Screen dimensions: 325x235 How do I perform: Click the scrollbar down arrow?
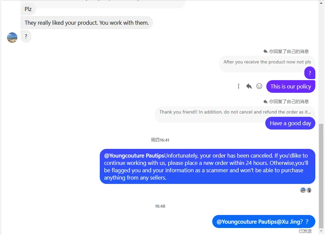(x=321, y=231)
